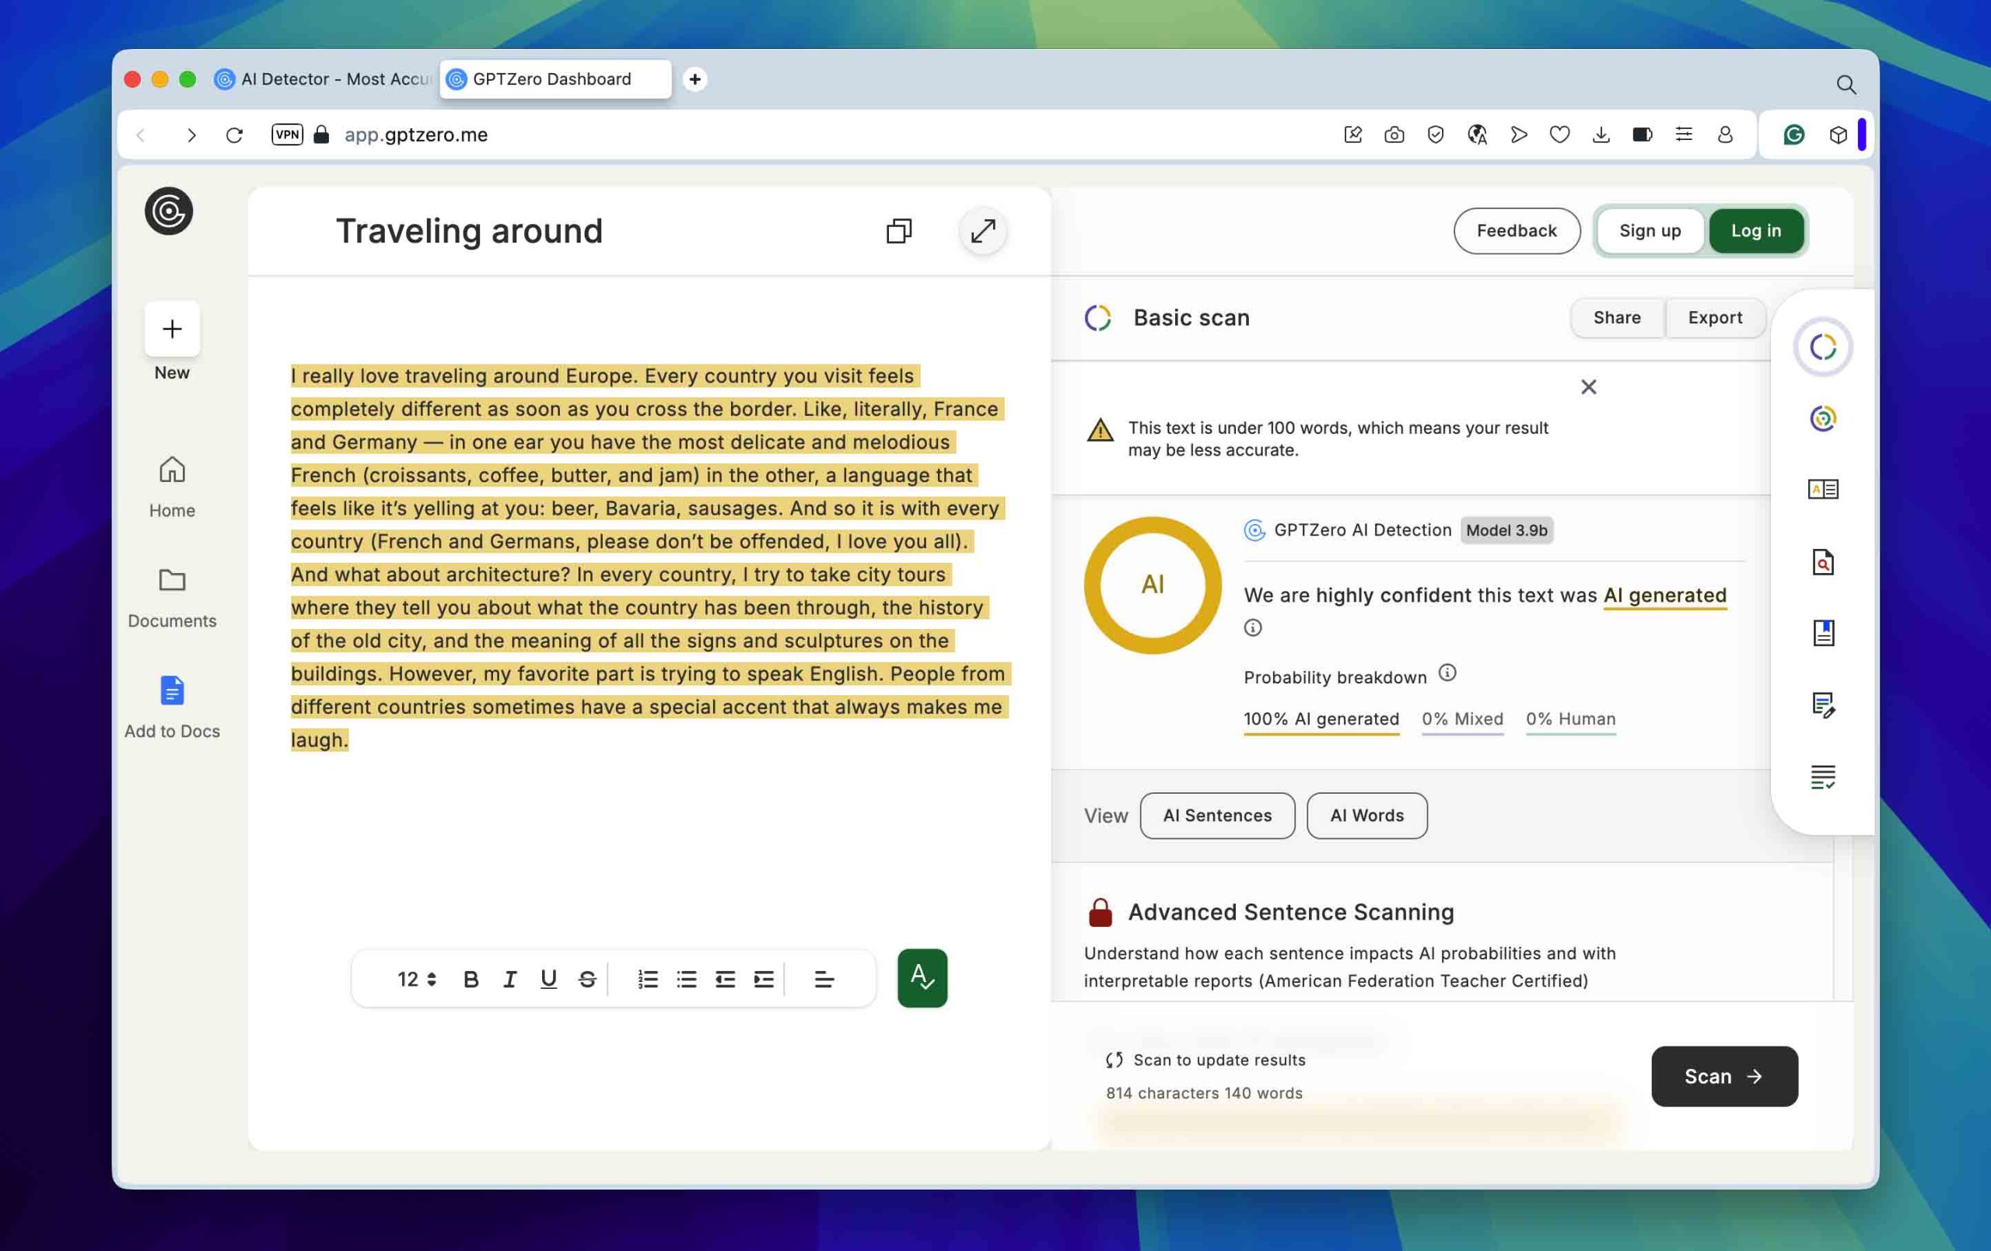
Task: Click inside the highlighted essay text
Action: click(649, 557)
